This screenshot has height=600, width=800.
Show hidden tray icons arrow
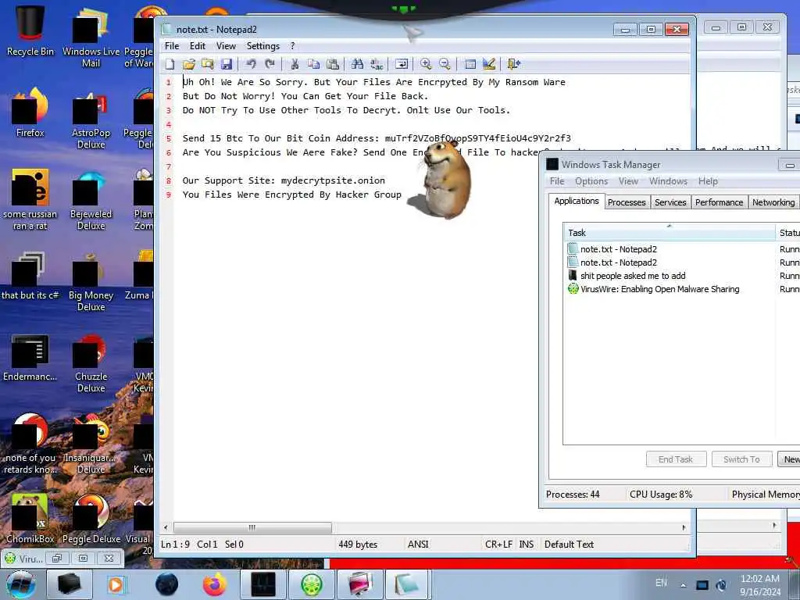(683, 585)
